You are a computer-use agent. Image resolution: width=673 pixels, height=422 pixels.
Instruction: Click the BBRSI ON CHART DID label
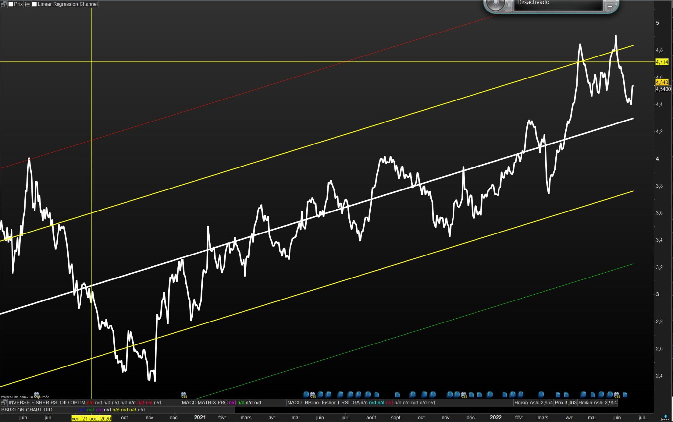tap(27, 410)
